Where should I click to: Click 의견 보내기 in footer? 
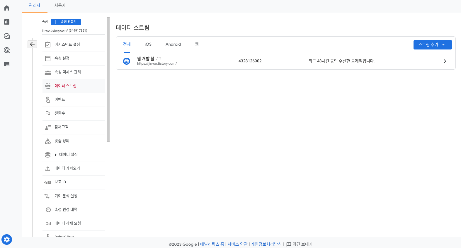tap(302, 244)
